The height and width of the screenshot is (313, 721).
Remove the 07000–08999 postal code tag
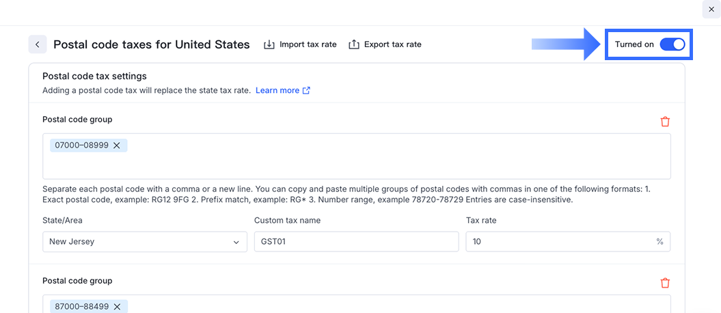pos(117,145)
